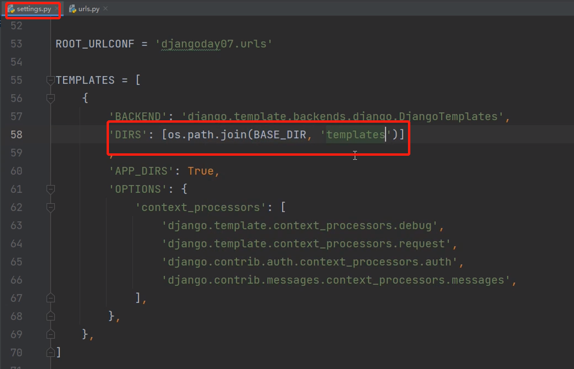Screen dimensions: 574x369
Task: Collapse the 'context_processors' fold on line 62
Action: pyautogui.click(x=50, y=207)
